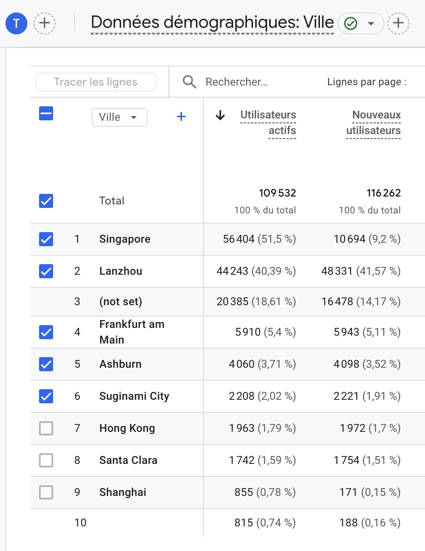
Task: Click the descending sort arrow icon
Action: pyautogui.click(x=220, y=115)
